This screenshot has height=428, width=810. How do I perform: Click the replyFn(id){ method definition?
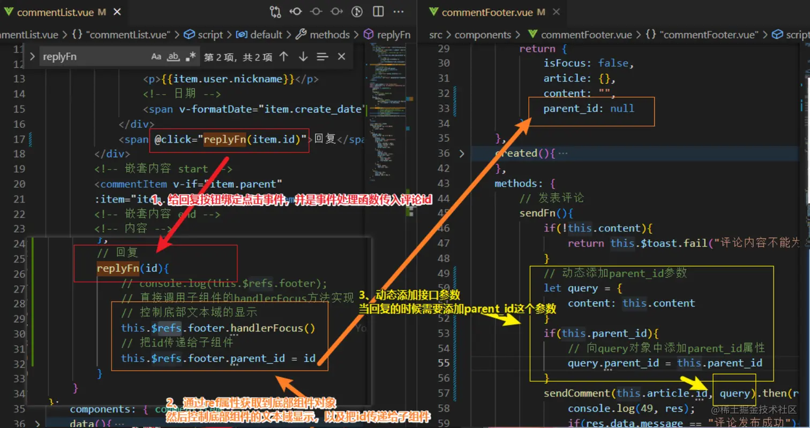pyautogui.click(x=133, y=267)
